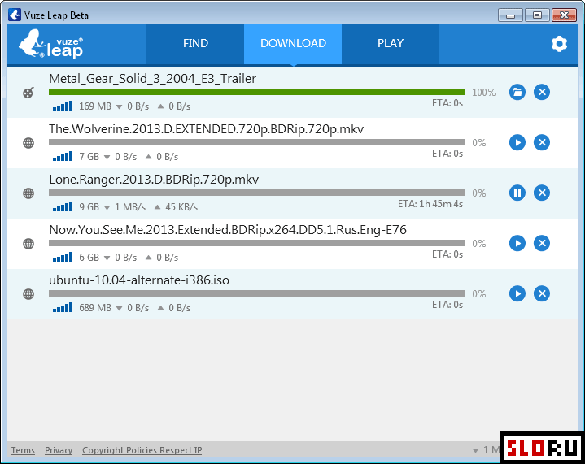Click signal bars in ubuntu iso row
Viewport: 585px width, 464px height.
63,307
